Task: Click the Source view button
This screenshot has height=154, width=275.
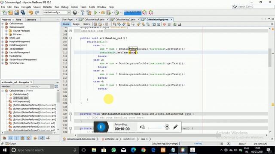Action: (66, 24)
